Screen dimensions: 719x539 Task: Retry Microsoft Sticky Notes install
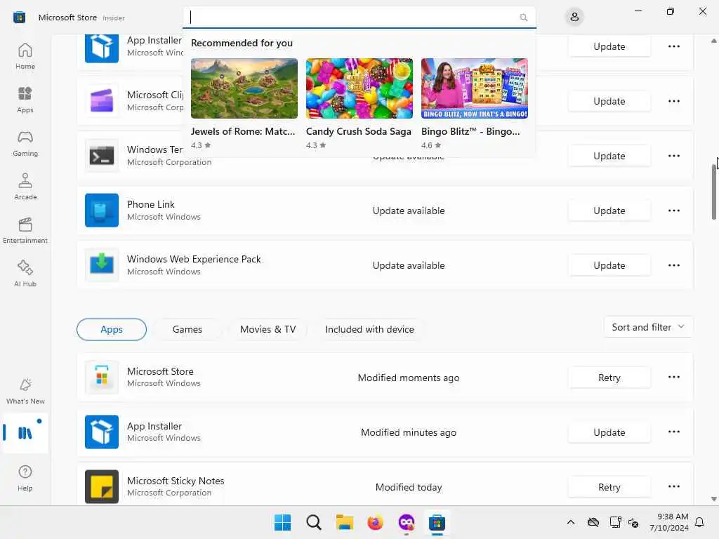click(x=609, y=487)
